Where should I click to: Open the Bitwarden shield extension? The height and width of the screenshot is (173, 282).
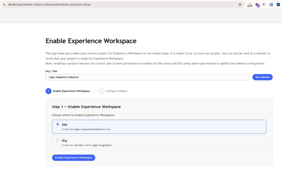[x=271, y=4]
